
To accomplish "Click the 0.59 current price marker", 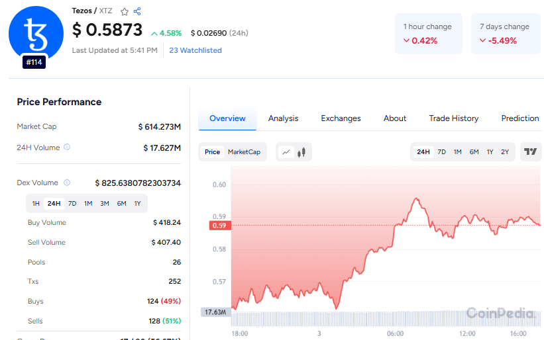I will coord(220,226).
